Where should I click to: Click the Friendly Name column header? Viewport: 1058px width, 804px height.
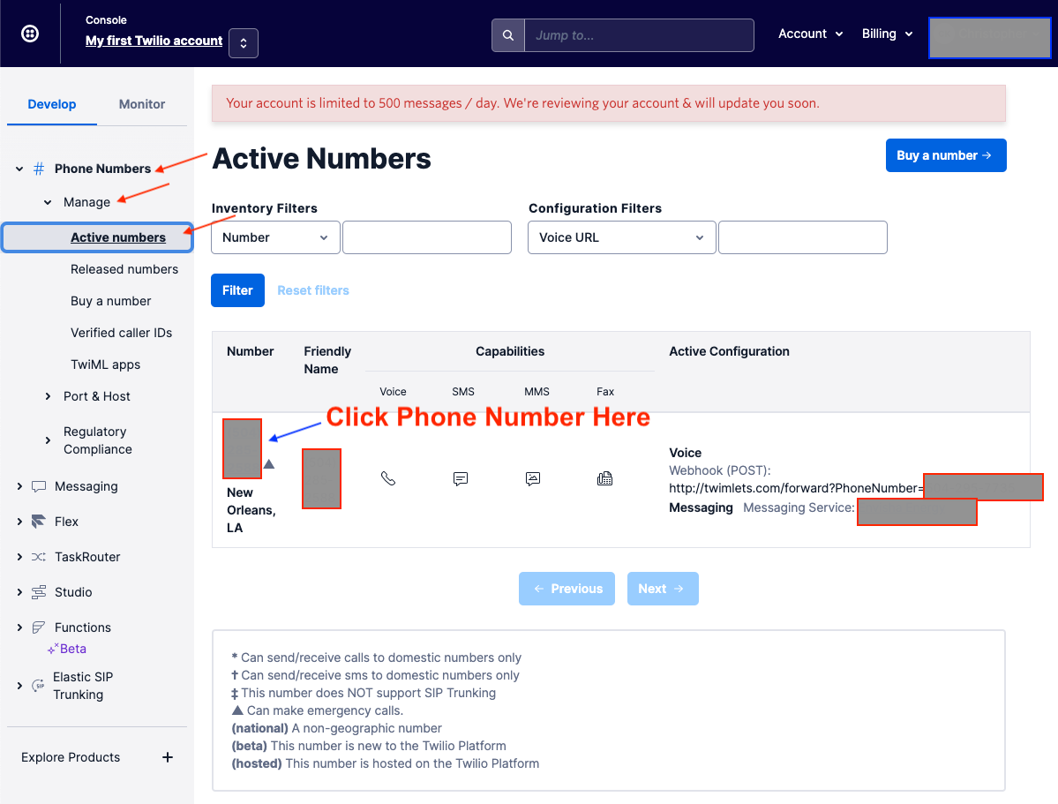[x=327, y=360]
